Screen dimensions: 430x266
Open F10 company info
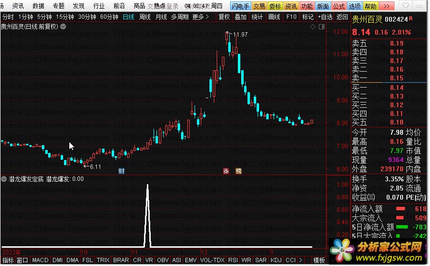291,17
